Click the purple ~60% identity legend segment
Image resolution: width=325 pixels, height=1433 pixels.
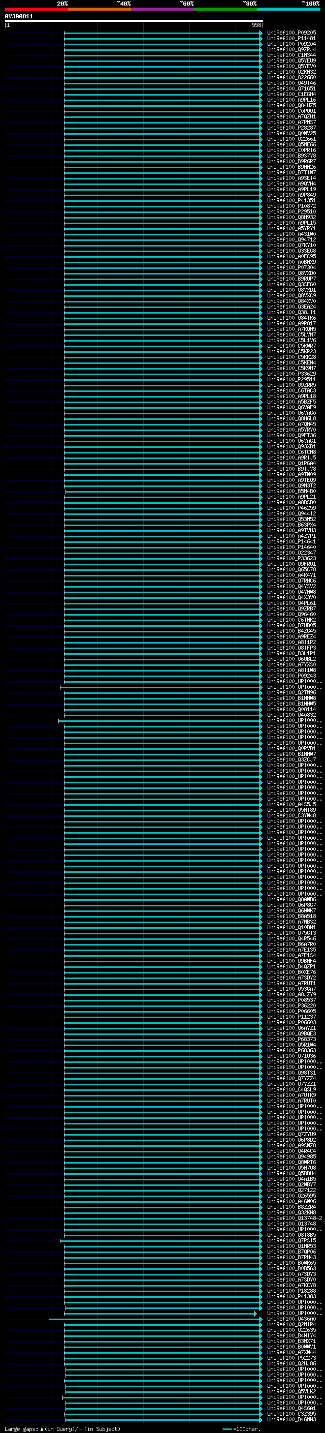pos(163,9)
